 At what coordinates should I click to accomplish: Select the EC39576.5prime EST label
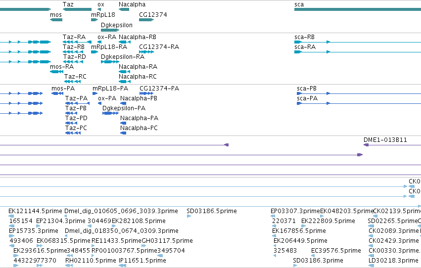click(336, 251)
